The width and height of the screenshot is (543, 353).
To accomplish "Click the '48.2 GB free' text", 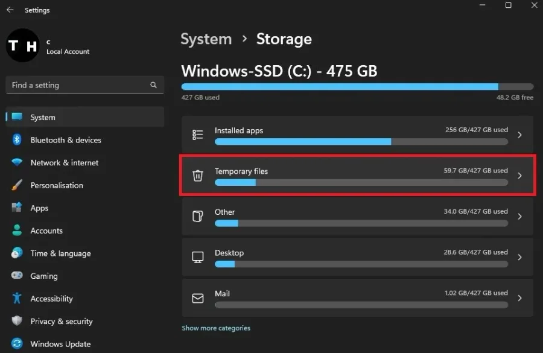I will tap(515, 97).
